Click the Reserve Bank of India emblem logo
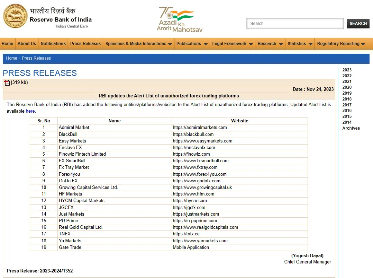The image size is (373, 278). click(x=15, y=16)
